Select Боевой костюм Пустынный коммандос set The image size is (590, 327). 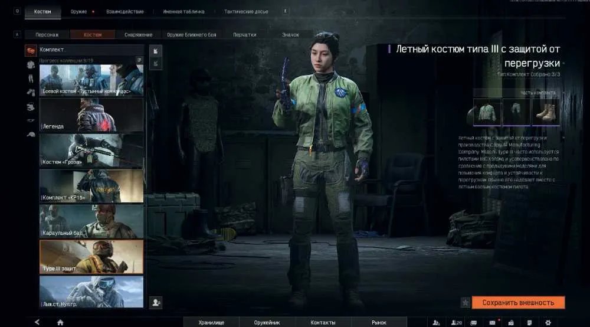pyautogui.click(x=91, y=80)
